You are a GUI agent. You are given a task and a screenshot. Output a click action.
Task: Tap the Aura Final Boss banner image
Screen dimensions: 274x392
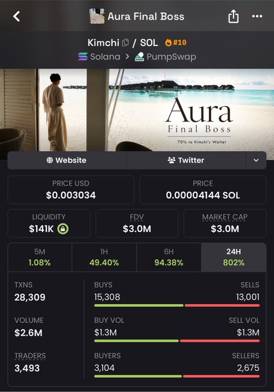click(137, 110)
